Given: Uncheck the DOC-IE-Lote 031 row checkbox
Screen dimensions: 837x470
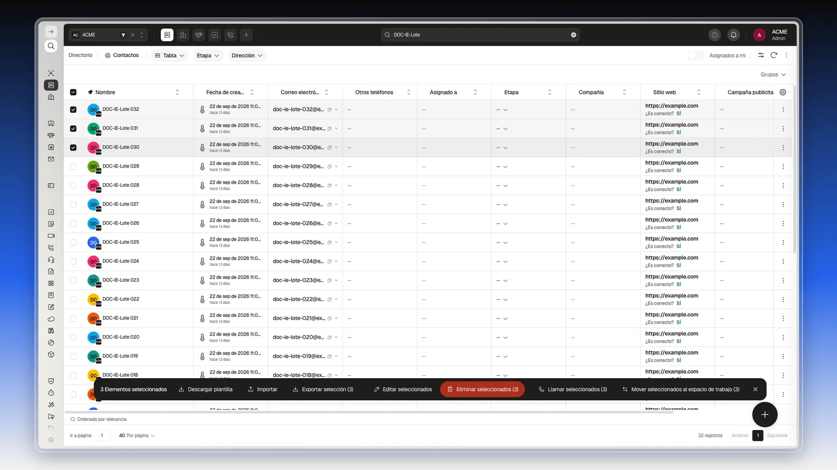Looking at the screenshot, I should tap(73, 128).
